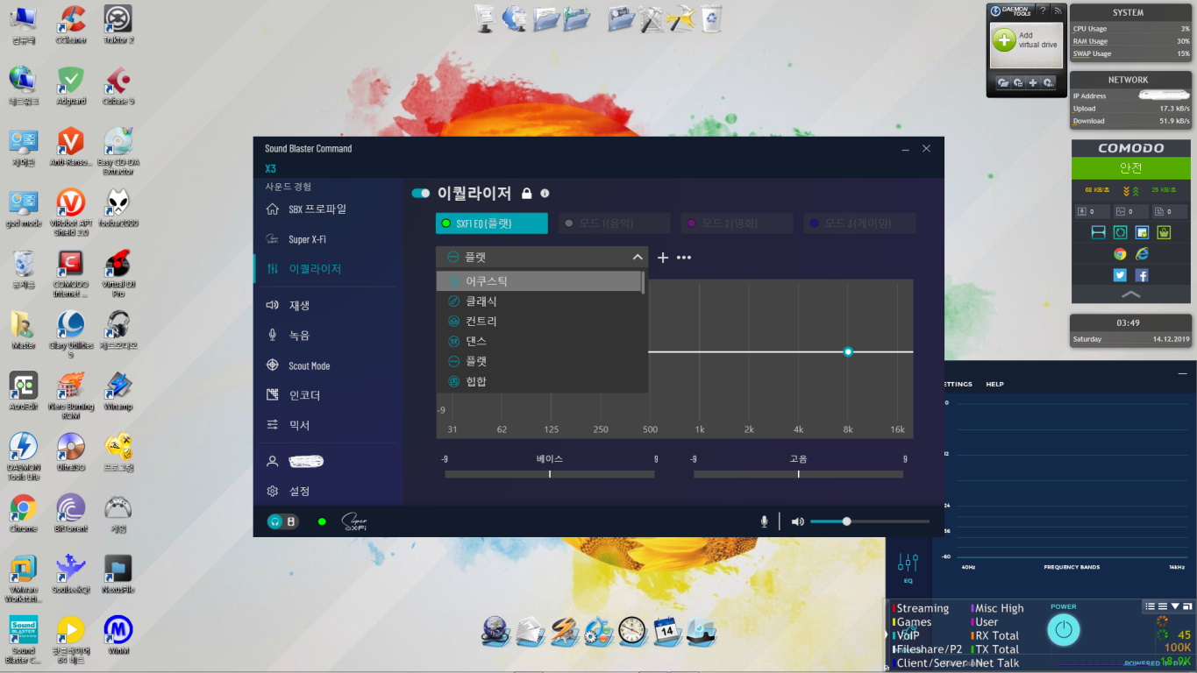Select the 모드2(영화) tab
Viewport: 1197px width, 673px height.
point(737,223)
